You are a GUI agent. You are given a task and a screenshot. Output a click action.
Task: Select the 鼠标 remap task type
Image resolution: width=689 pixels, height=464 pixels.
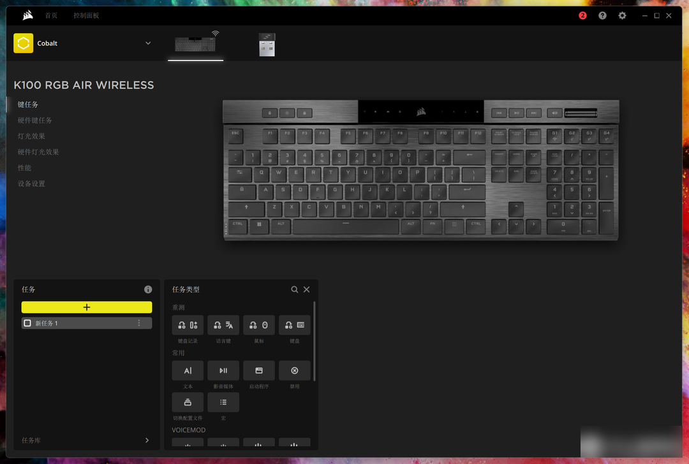pyautogui.click(x=259, y=325)
